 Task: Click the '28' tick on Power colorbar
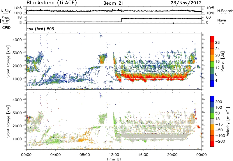217,42
